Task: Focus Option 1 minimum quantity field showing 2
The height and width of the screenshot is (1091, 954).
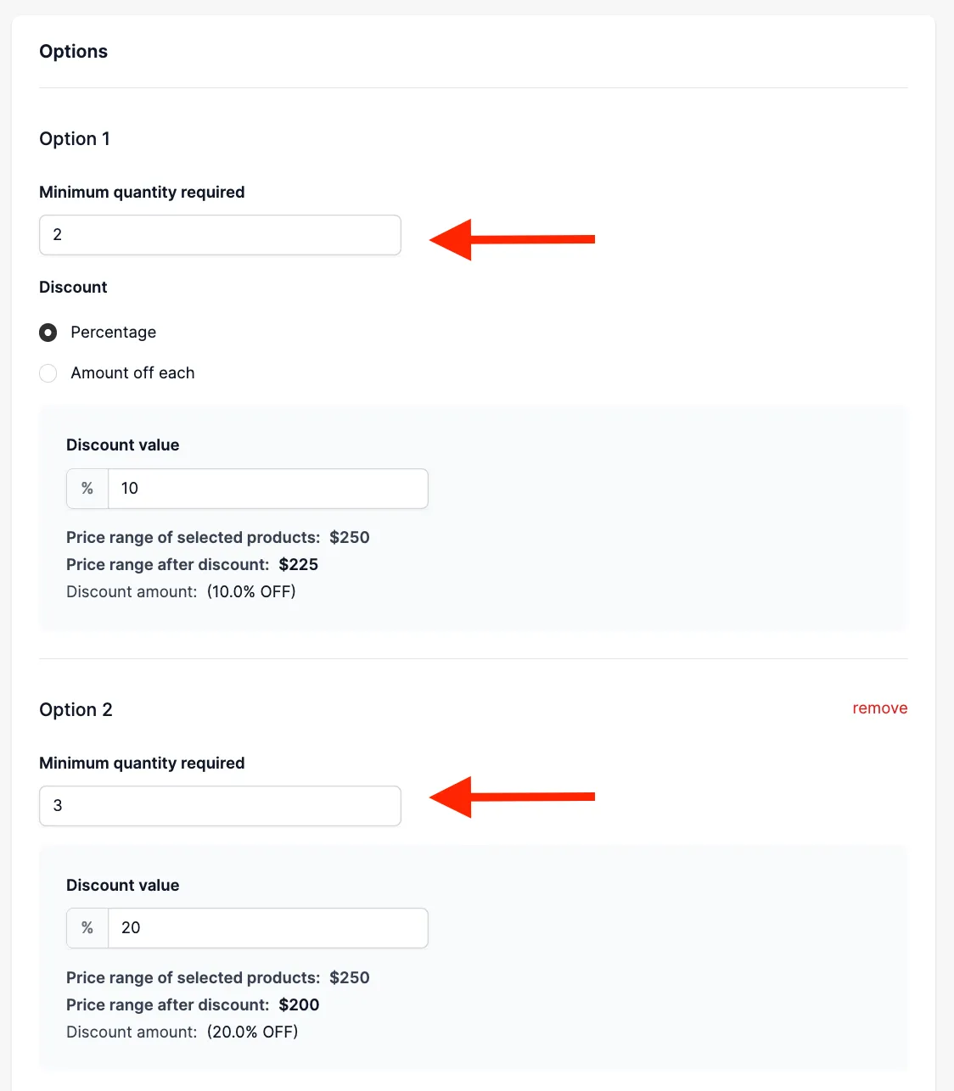Action: click(220, 235)
